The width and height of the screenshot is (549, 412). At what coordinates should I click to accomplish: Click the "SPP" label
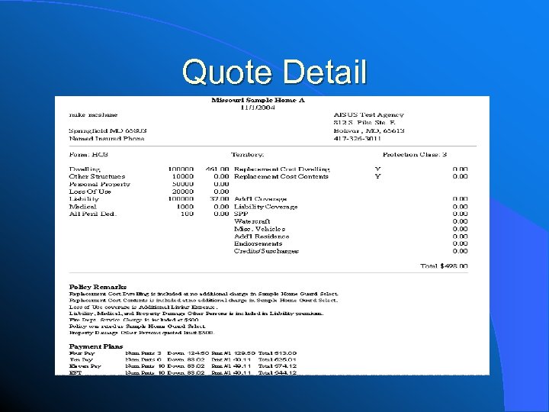coord(241,214)
